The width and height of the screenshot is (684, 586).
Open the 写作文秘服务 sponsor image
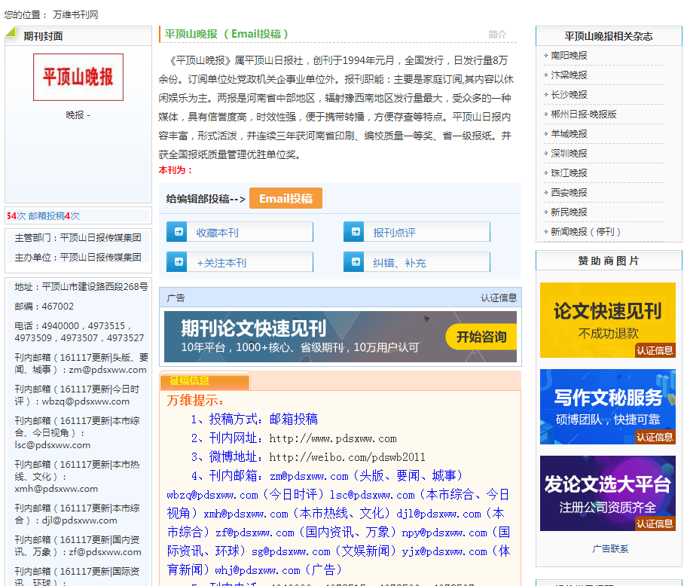click(608, 407)
